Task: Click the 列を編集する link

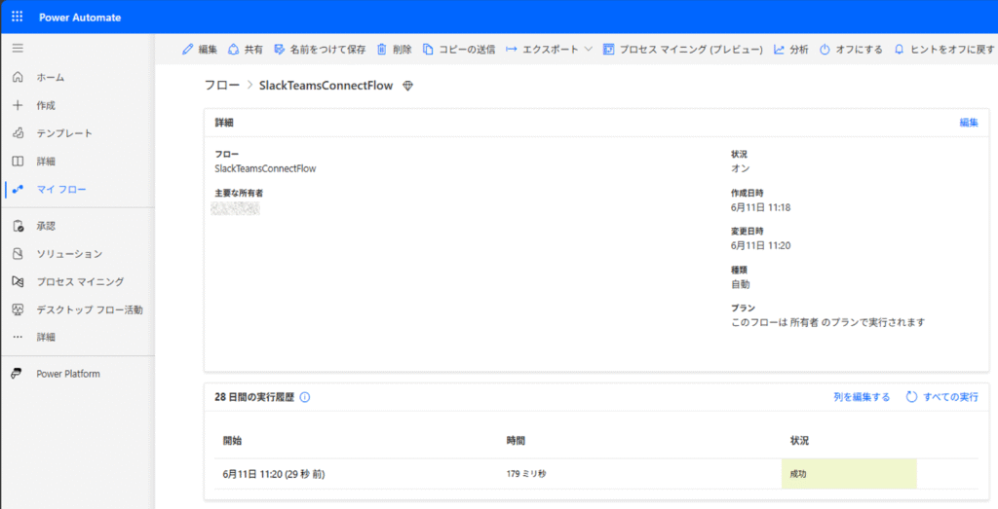Action: [862, 397]
